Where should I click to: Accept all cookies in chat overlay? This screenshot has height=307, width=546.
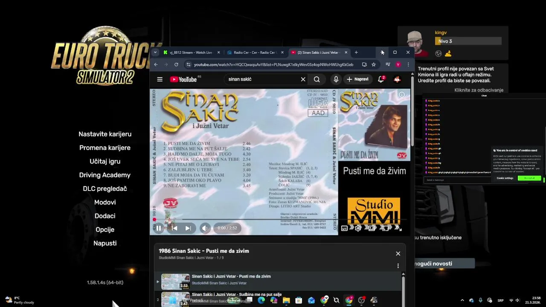tap(529, 178)
